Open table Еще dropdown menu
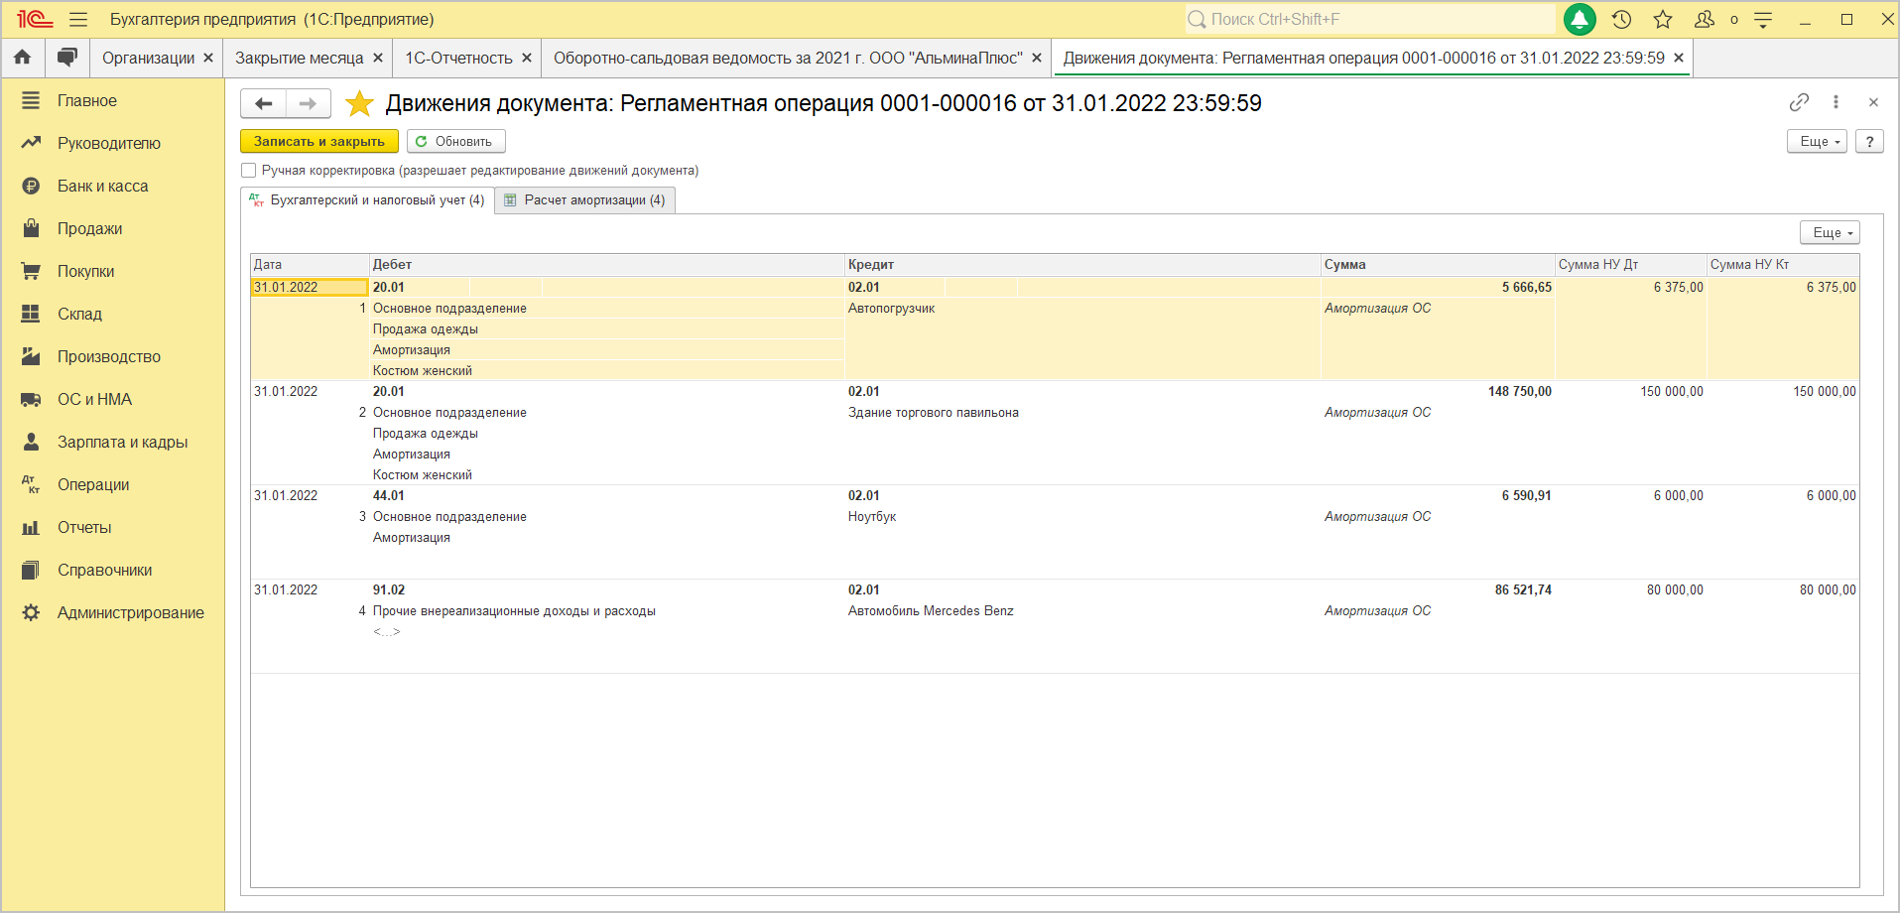This screenshot has width=1900, height=913. (x=1830, y=232)
